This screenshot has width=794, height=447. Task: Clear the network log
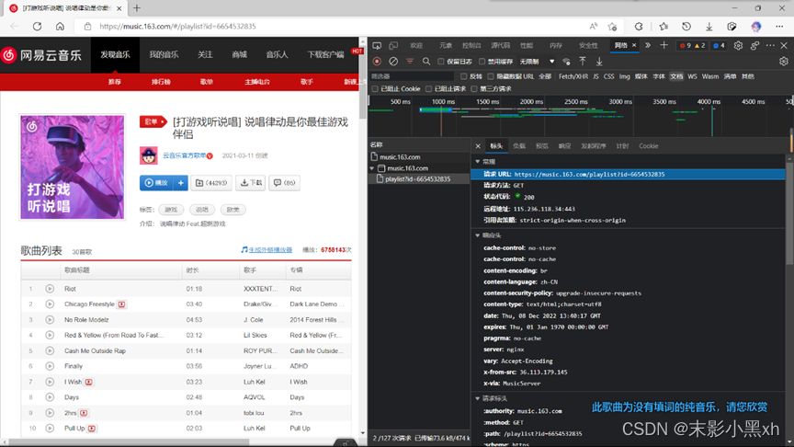point(393,62)
